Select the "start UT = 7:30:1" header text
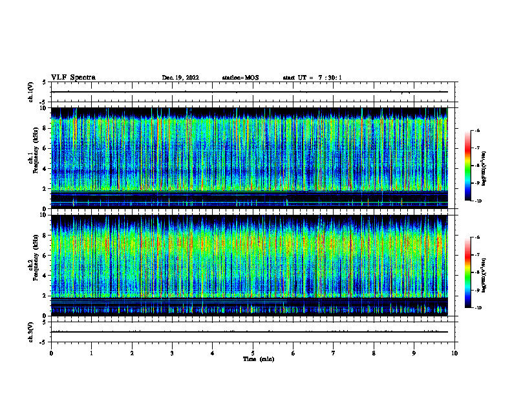 point(312,78)
